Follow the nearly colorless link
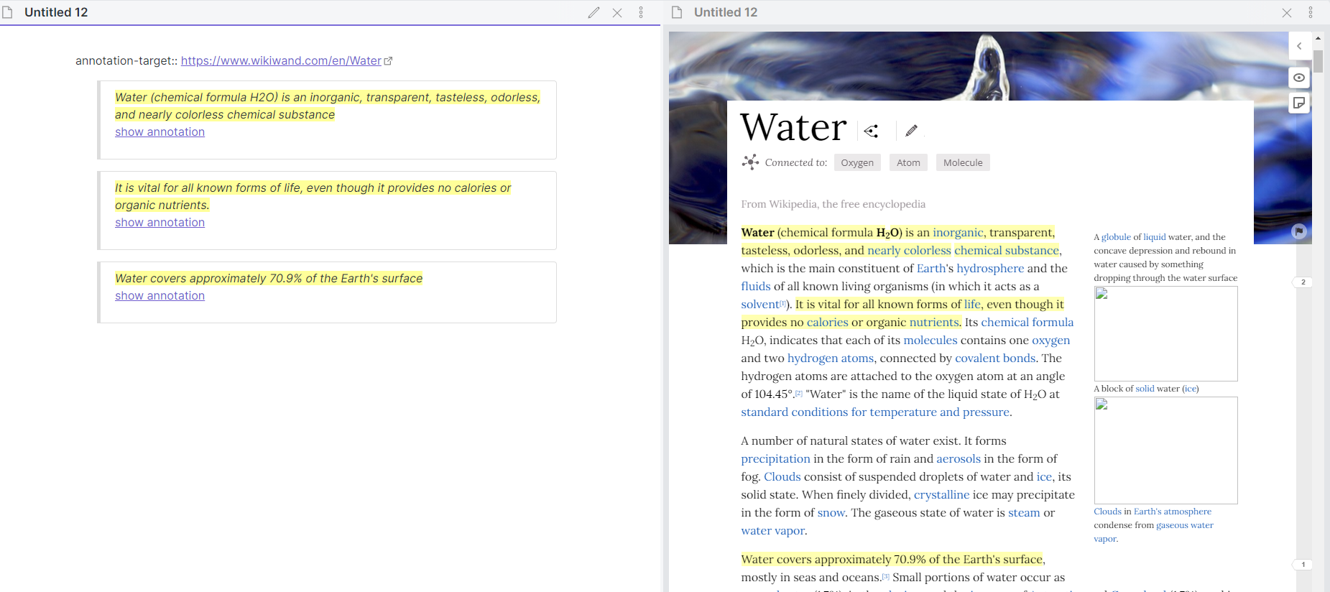This screenshot has height=592, width=1330. tap(909, 250)
